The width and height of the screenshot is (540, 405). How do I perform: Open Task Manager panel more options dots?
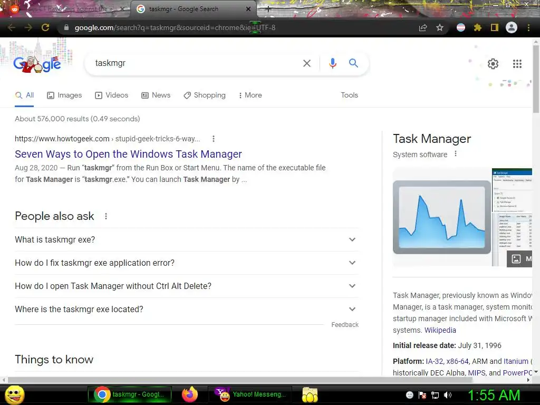[456, 154]
